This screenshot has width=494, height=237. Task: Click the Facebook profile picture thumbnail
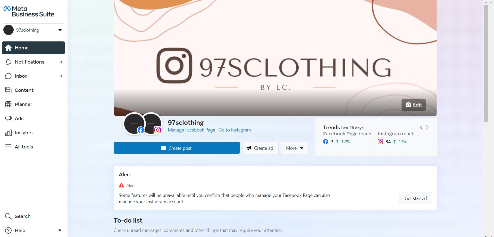coord(134,124)
